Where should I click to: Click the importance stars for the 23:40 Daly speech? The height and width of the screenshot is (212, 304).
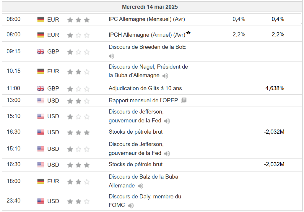point(78,201)
